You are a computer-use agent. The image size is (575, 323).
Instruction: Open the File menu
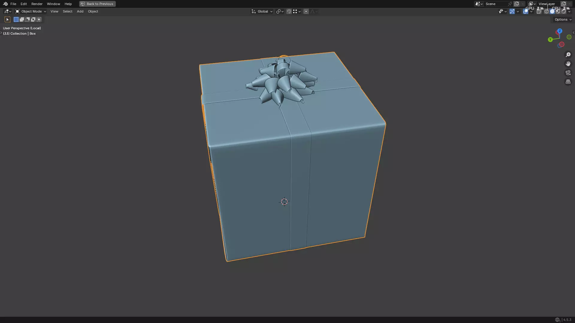click(x=13, y=4)
